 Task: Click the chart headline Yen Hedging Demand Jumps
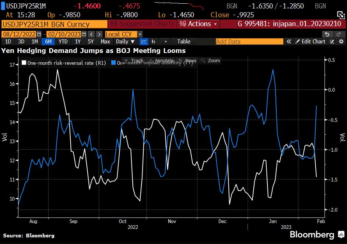94,51
